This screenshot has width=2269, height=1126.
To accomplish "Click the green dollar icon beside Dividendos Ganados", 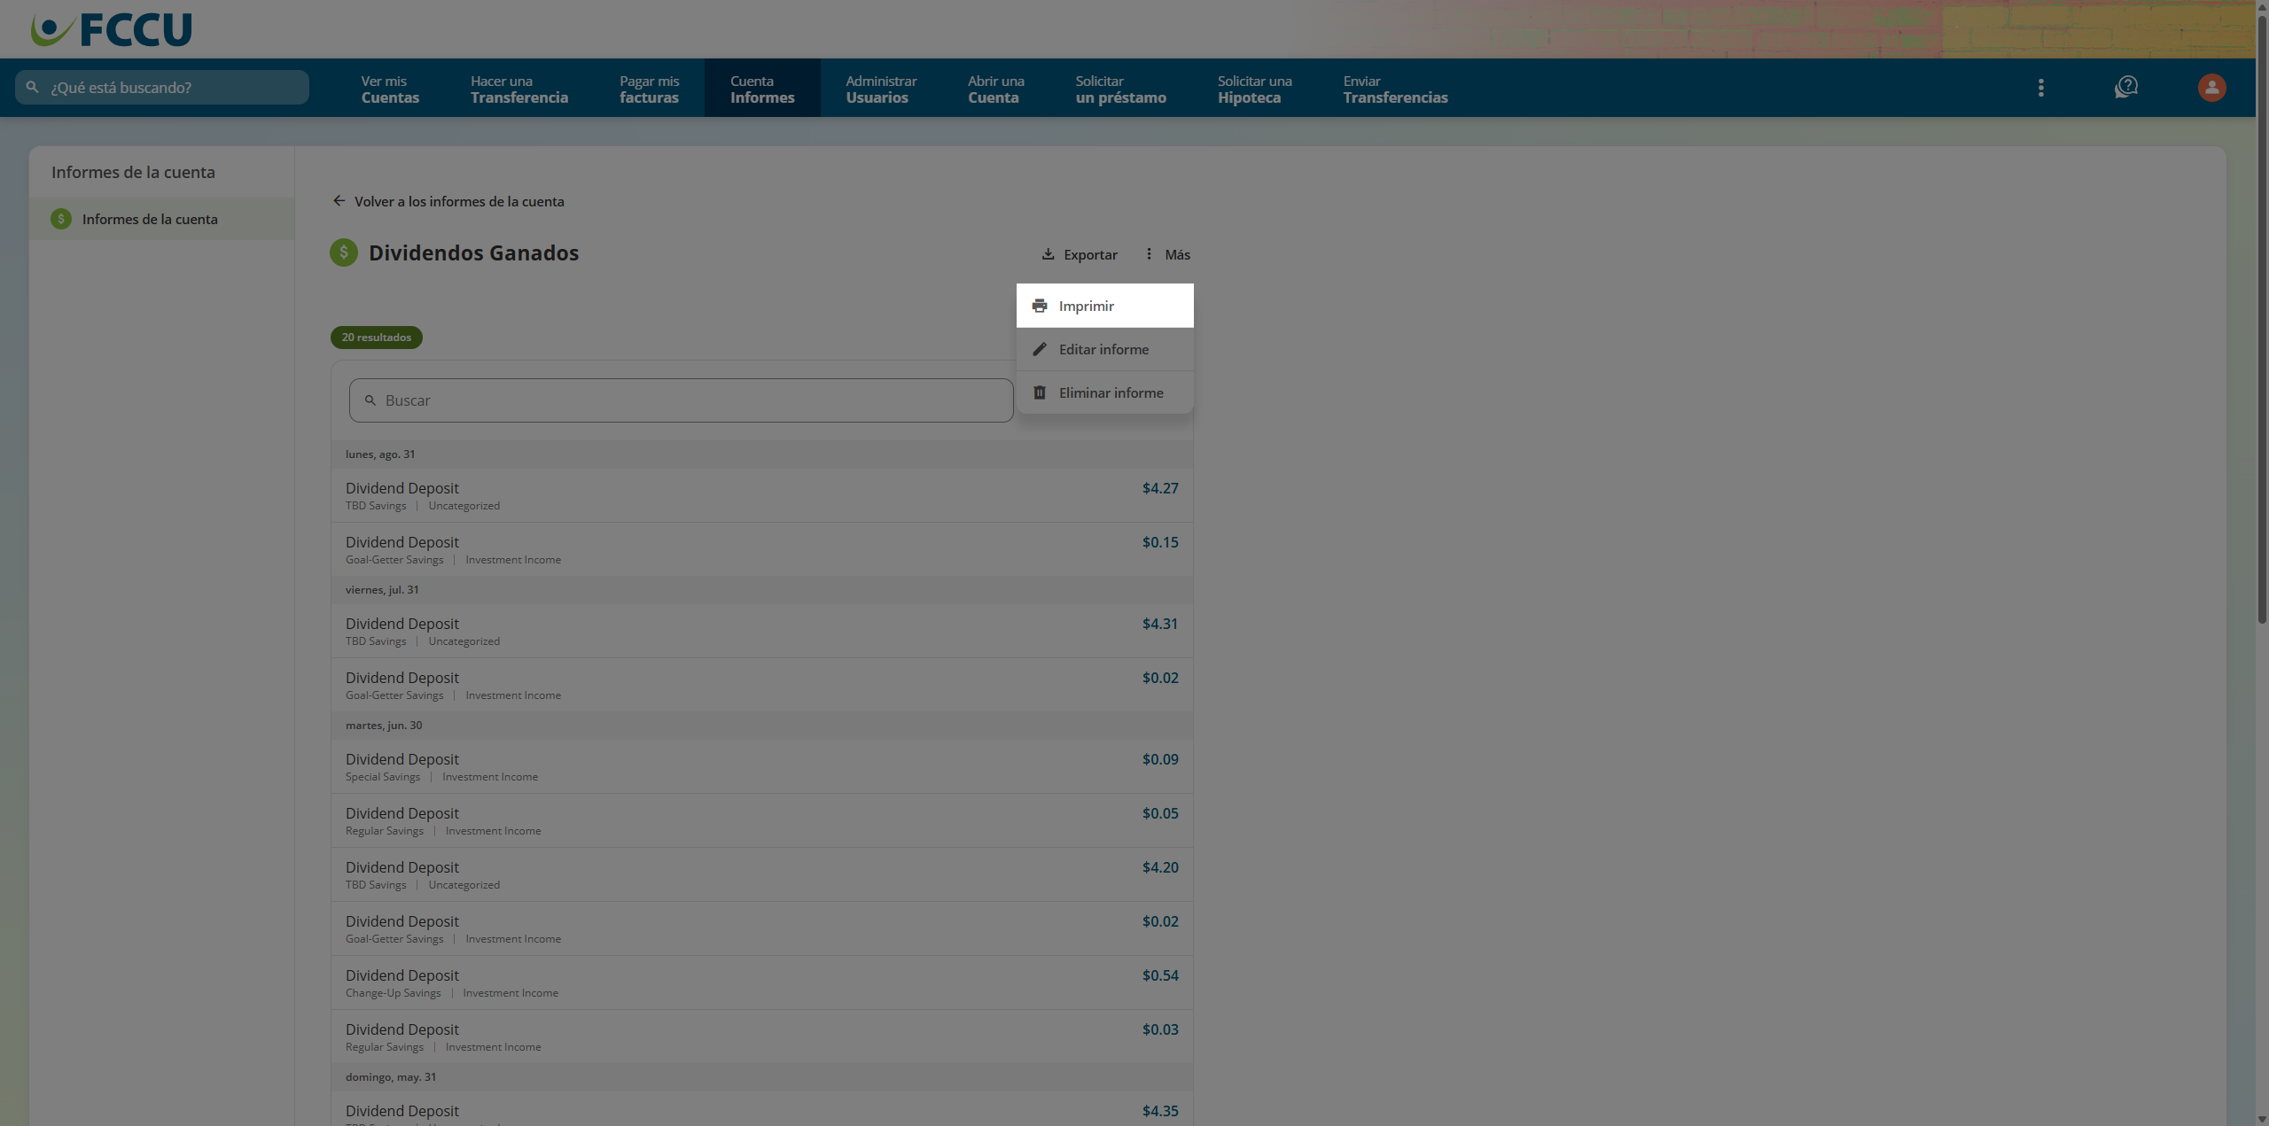I will pyautogui.click(x=344, y=252).
